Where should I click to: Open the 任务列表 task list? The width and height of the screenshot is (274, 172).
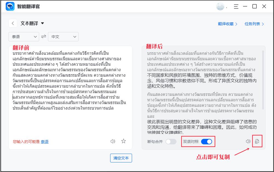[x=252, y=24]
